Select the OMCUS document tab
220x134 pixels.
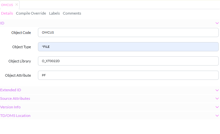pos(7,5)
